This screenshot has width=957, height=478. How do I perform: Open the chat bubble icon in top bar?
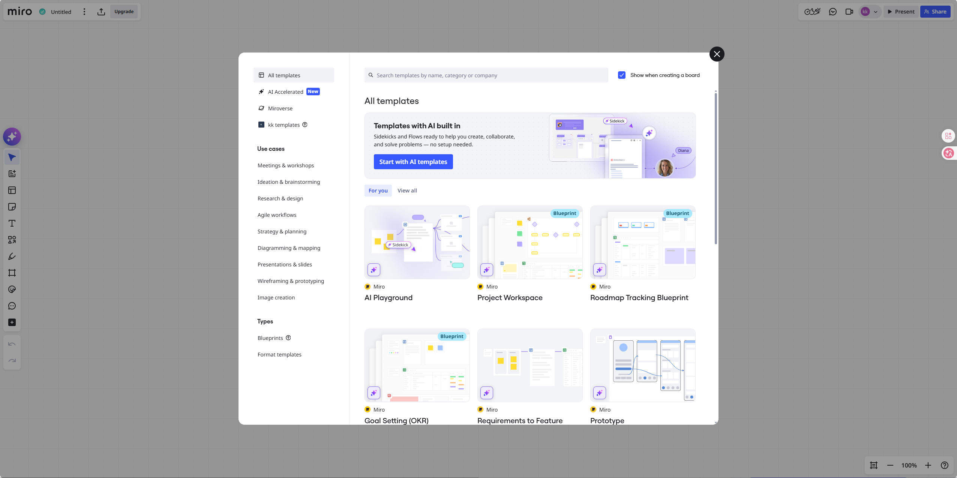(833, 12)
